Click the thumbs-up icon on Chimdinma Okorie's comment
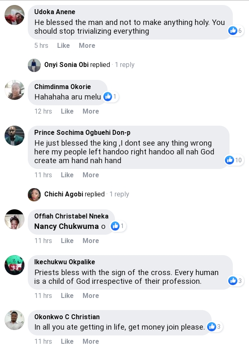This screenshot has width=249, height=345. (x=108, y=97)
